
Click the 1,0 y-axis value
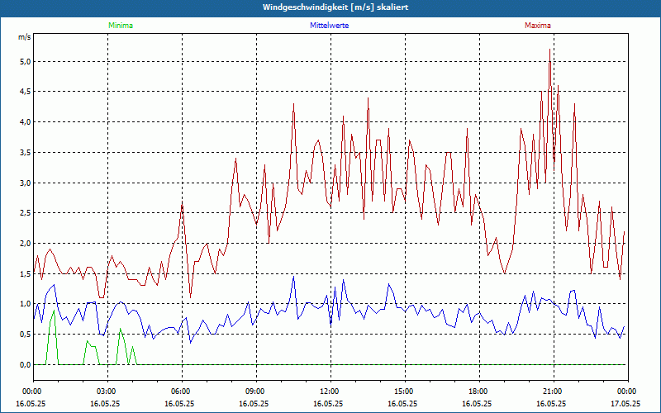click(26, 304)
